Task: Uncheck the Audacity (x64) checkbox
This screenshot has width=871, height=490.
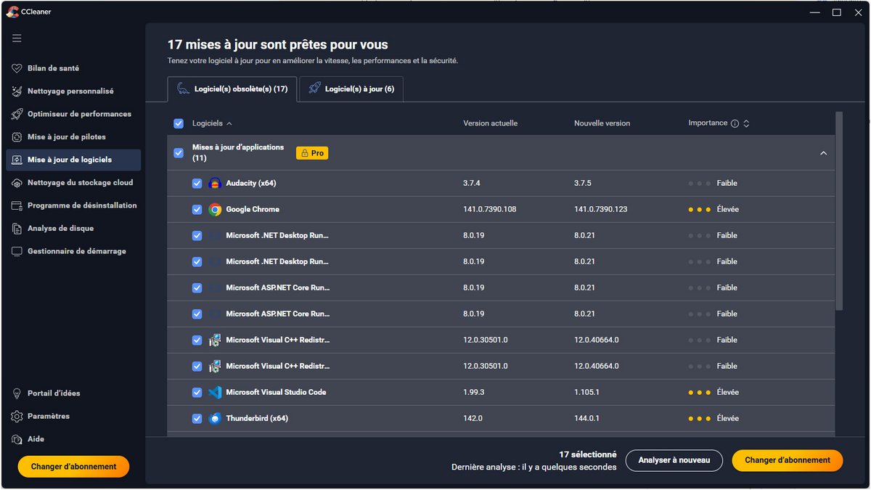Action: [x=197, y=184]
